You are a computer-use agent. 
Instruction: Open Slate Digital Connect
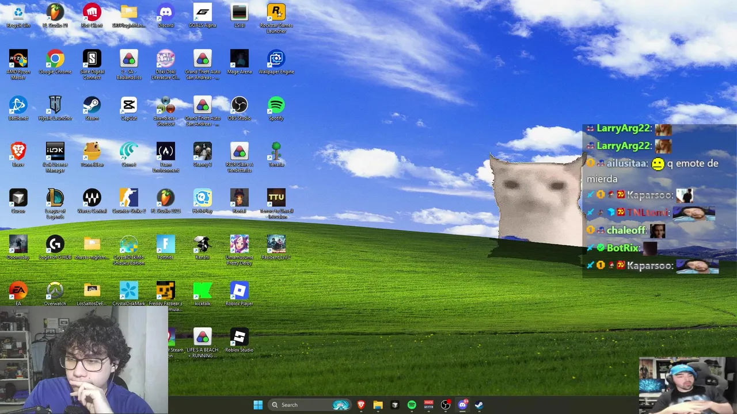tap(92, 64)
